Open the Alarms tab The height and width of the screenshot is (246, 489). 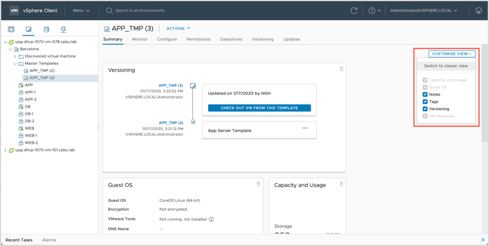click(49, 240)
